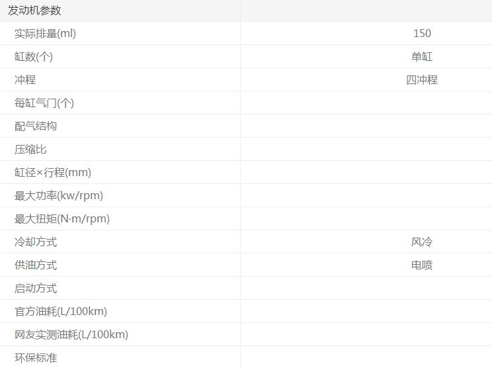Select the 实际排量(ml) row label
The image size is (492, 368).
tap(45, 34)
